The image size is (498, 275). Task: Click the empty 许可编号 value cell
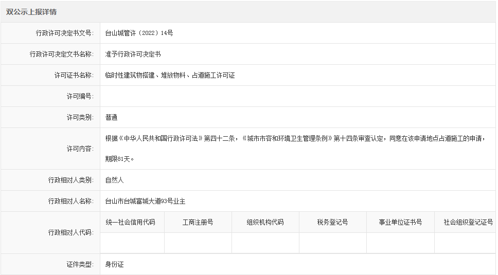point(298,96)
